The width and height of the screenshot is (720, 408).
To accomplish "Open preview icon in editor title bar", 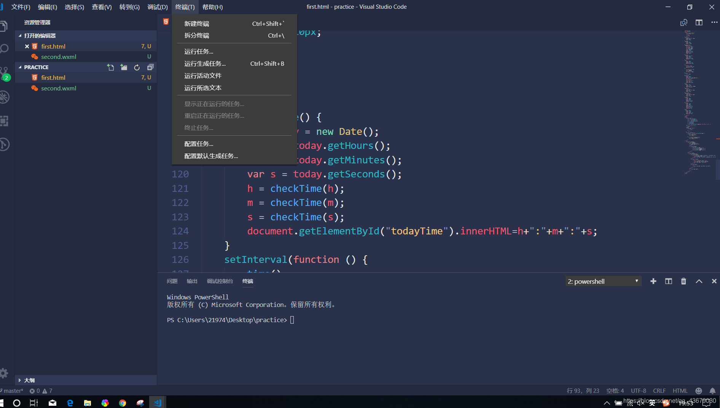I will click(684, 22).
